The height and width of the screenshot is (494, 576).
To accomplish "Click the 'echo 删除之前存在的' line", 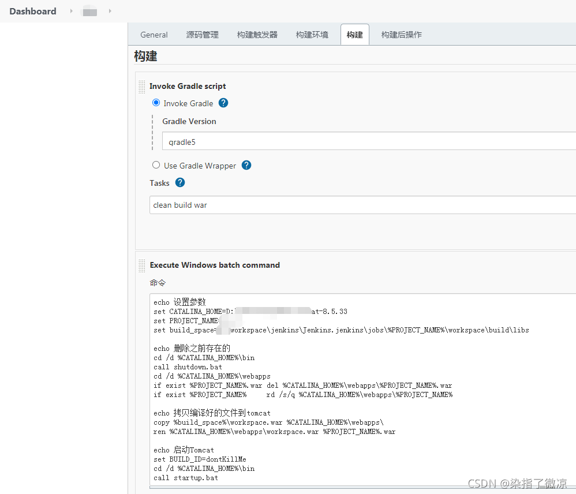I will (x=192, y=348).
